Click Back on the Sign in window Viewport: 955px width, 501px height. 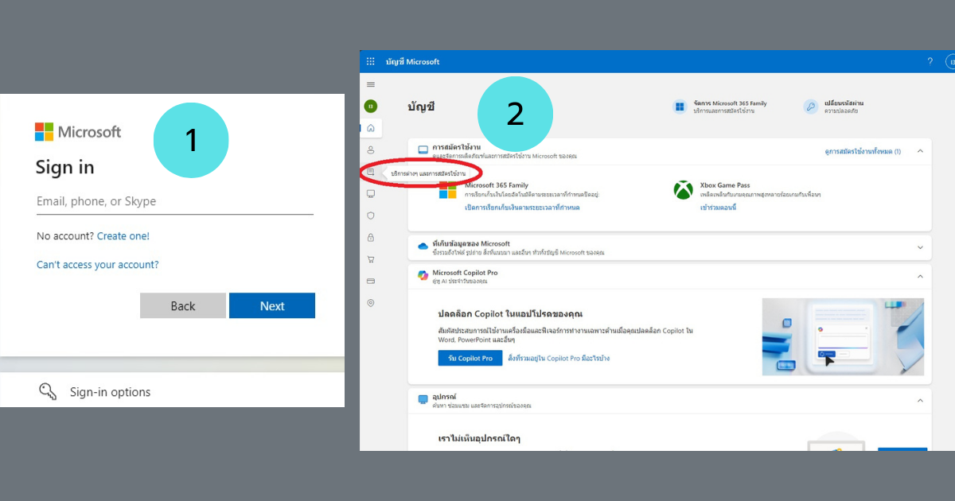click(x=183, y=306)
